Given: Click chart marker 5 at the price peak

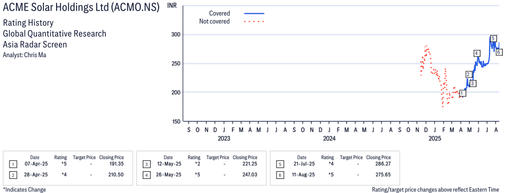Looking at the screenshot, I should coord(493,39).
